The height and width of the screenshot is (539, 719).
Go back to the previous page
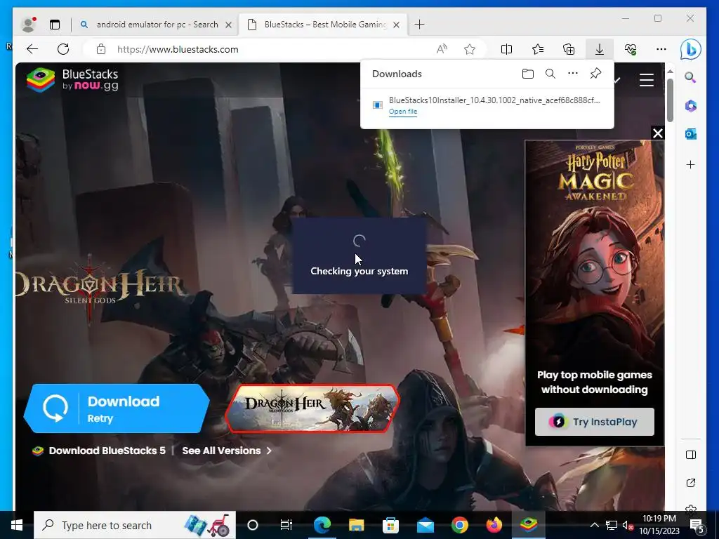click(32, 49)
